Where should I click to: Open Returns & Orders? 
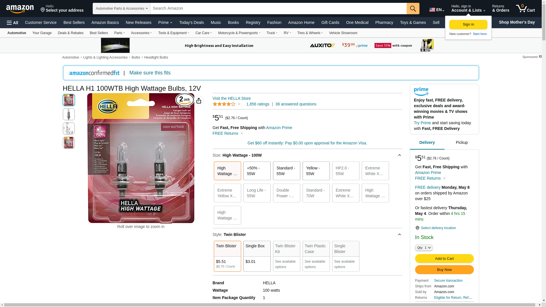tap(501, 9)
